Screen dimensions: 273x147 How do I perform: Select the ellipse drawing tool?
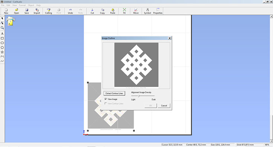click(2, 43)
